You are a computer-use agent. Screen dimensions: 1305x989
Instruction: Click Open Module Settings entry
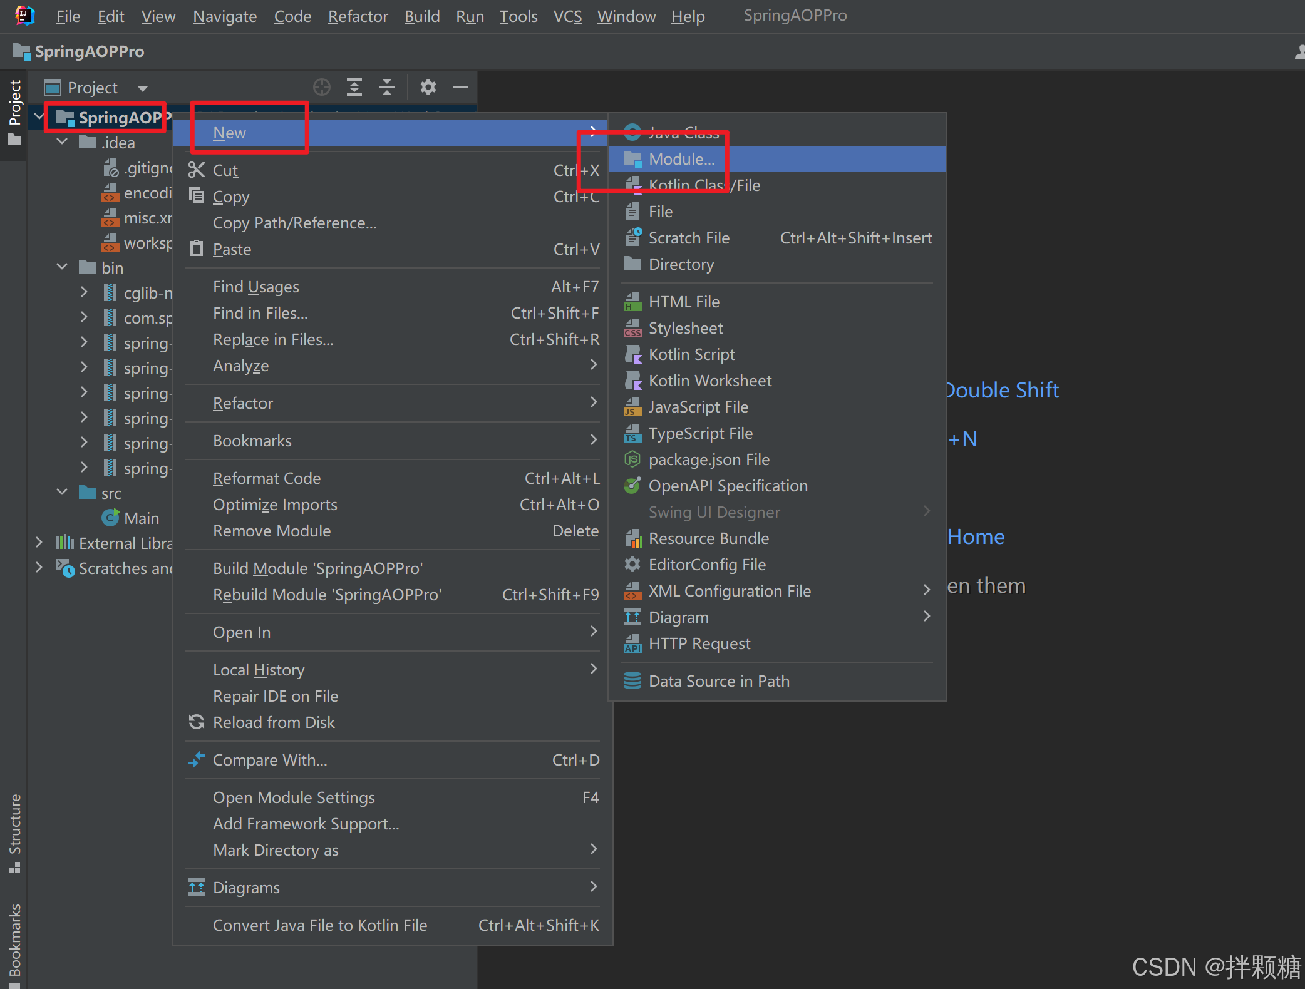294,797
